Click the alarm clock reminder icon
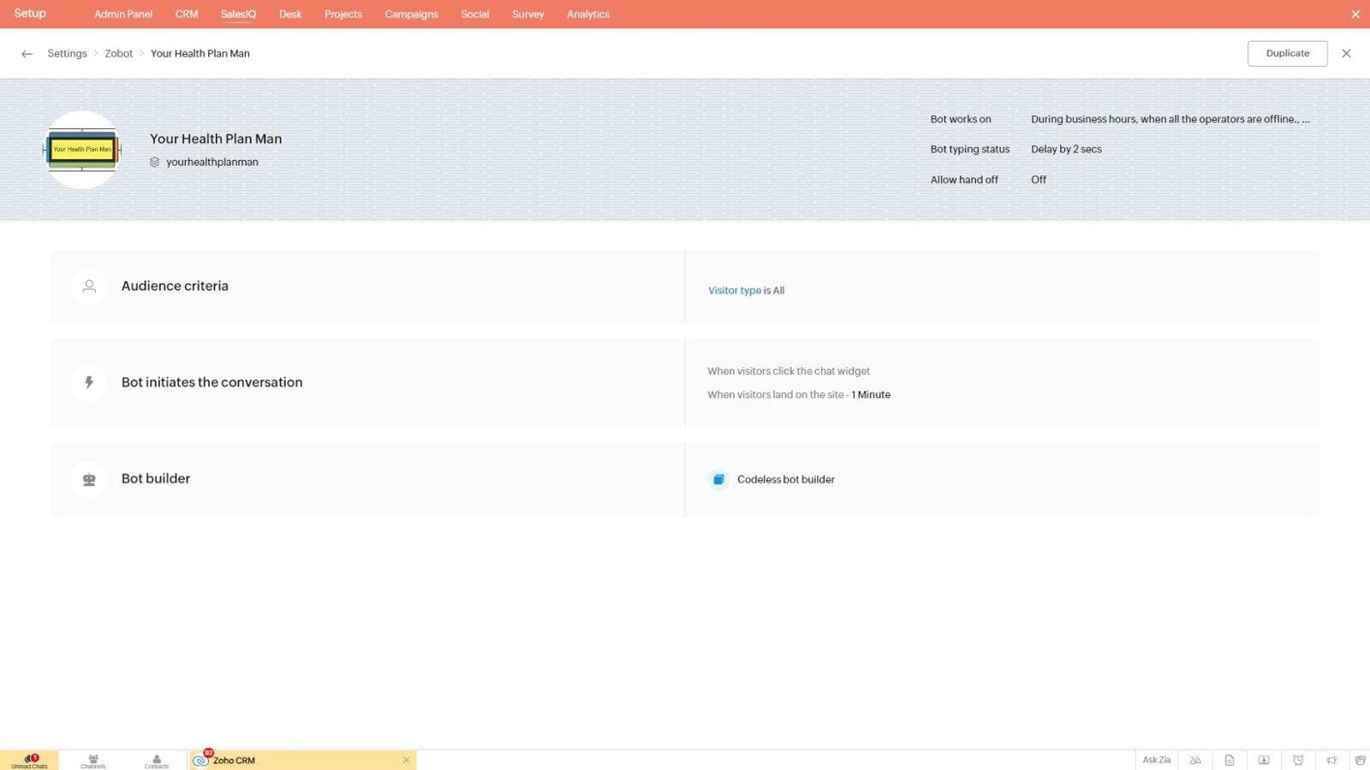Screen dimensions: 1370x770 pyautogui.click(x=1298, y=761)
